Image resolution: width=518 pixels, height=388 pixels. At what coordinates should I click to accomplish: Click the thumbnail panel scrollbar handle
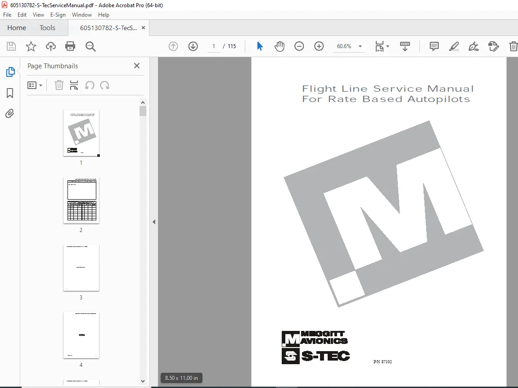point(143,111)
